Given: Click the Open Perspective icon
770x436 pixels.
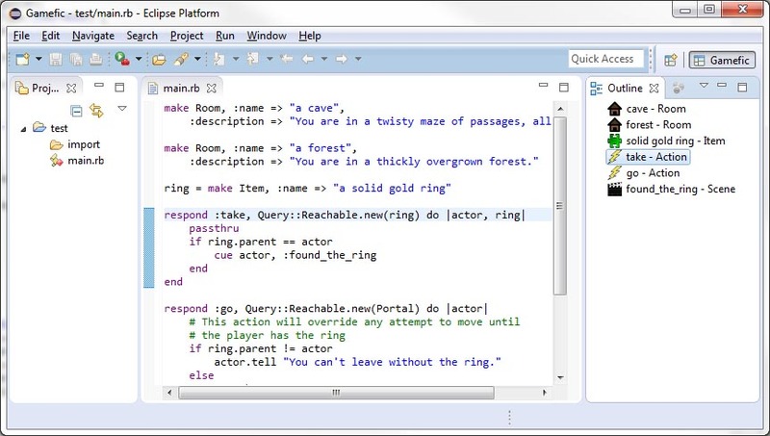Looking at the screenshot, I should click(670, 59).
